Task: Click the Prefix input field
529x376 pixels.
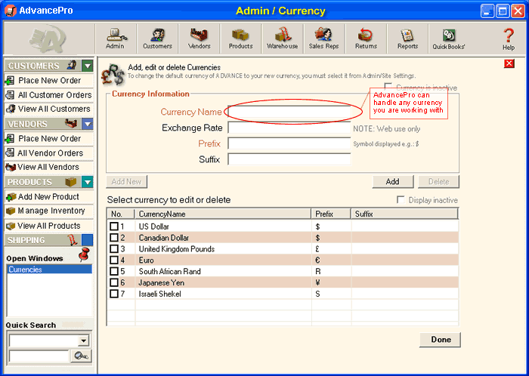Action: click(289, 143)
